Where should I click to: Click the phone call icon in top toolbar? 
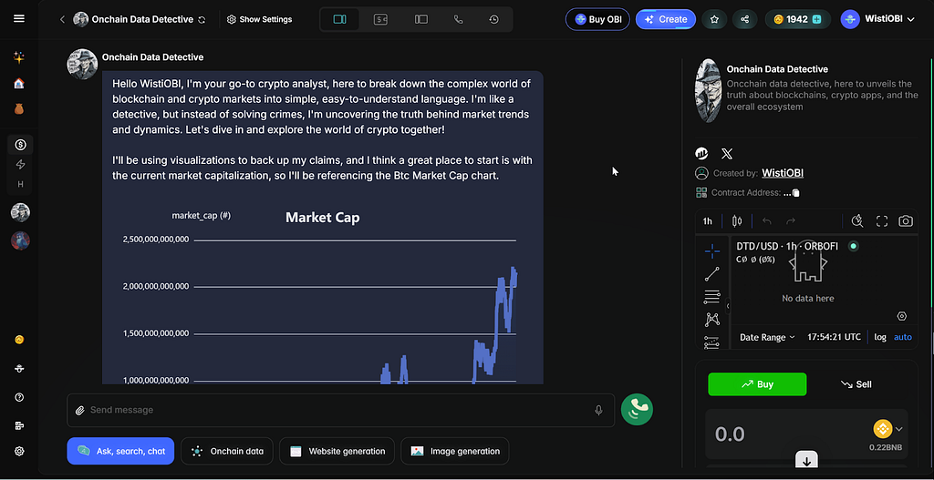(458, 19)
